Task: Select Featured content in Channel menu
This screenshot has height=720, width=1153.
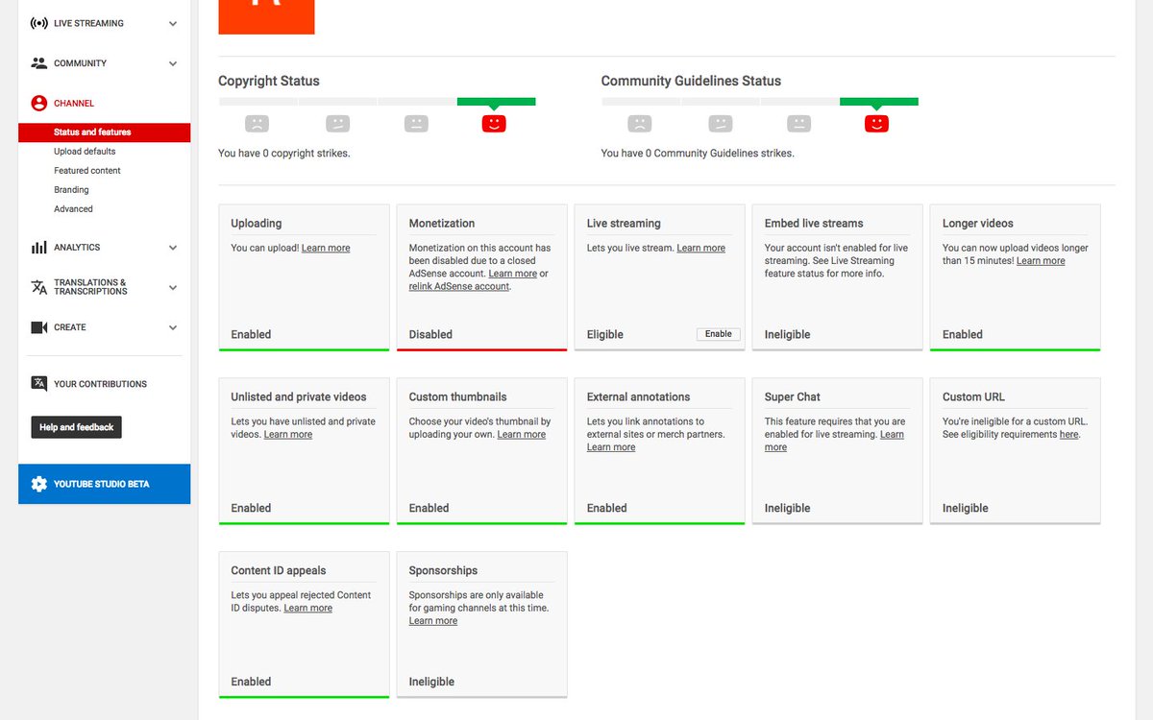Action: click(87, 171)
